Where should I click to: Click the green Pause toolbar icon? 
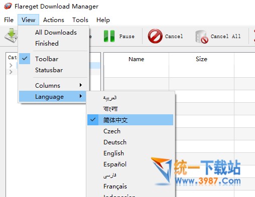(x=109, y=36)
